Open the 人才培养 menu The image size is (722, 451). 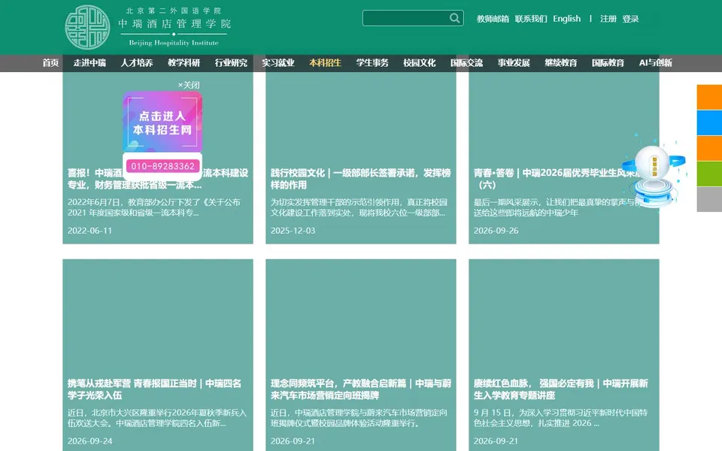point(137,63)
